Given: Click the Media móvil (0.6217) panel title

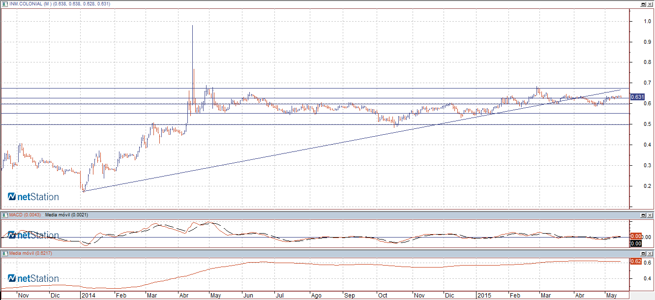Looking at the screenshot, I should tap(28, 253).
